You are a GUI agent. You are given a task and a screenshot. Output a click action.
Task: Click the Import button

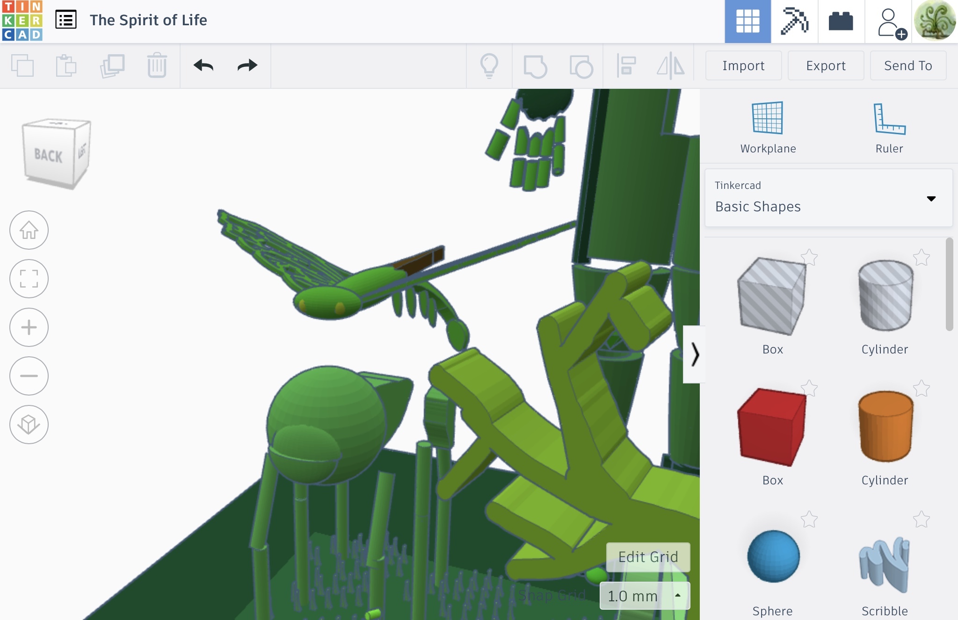743,65
